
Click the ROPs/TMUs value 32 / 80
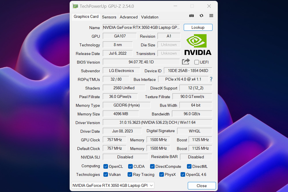(116, 79)
